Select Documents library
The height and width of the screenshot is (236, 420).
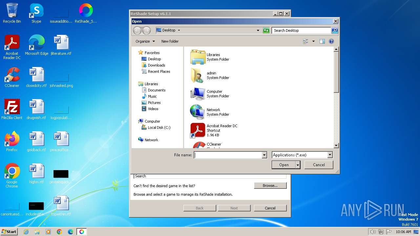157,90
